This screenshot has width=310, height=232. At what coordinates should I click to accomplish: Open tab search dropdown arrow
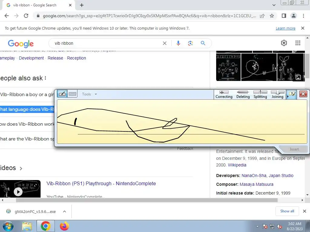click(x=274, y=5)
